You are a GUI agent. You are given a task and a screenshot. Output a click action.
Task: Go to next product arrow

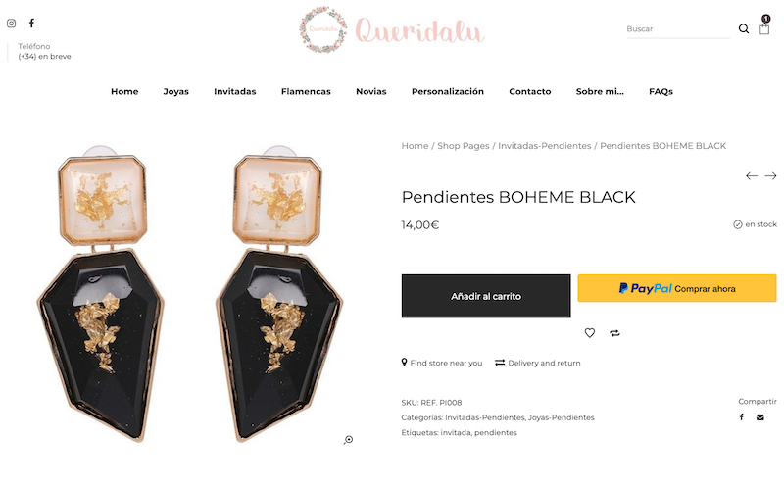770,176
